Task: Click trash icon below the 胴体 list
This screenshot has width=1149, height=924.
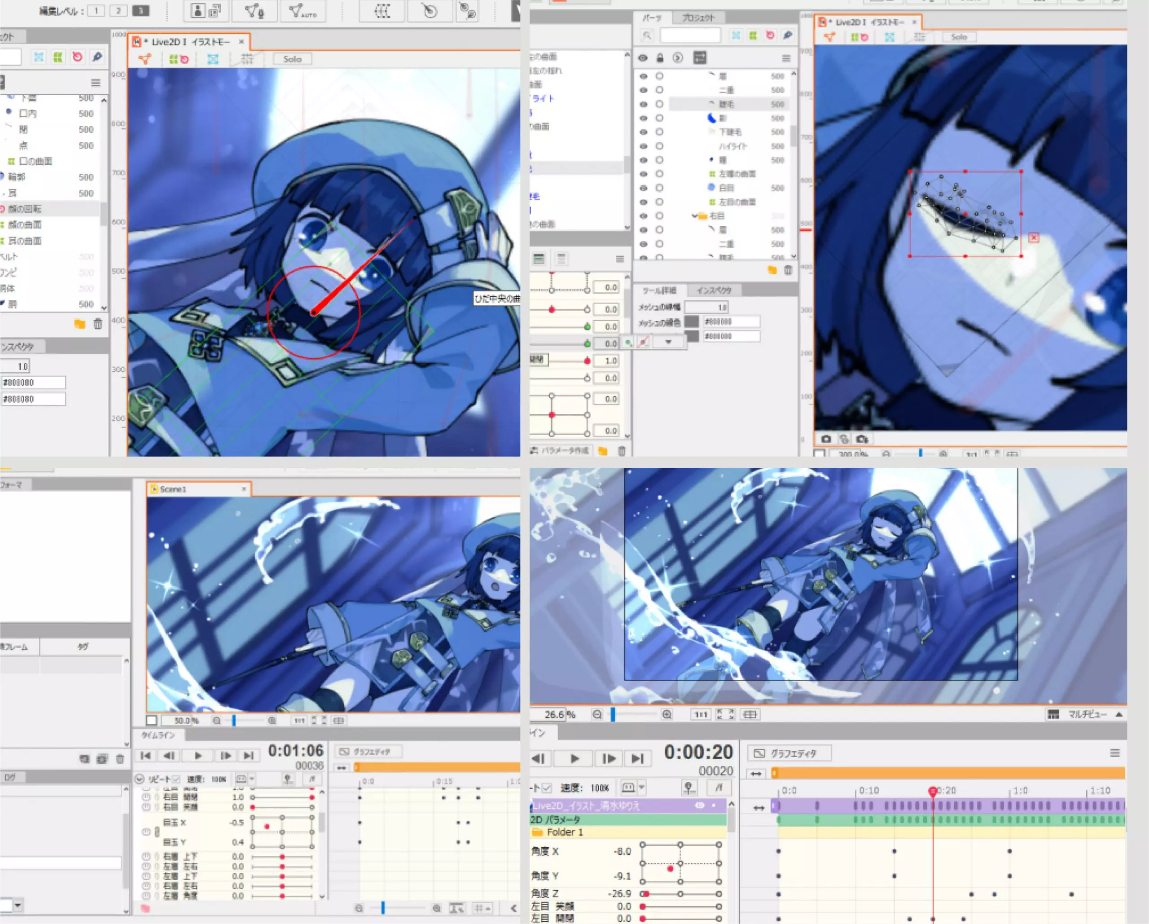Action: click(97, 324)
